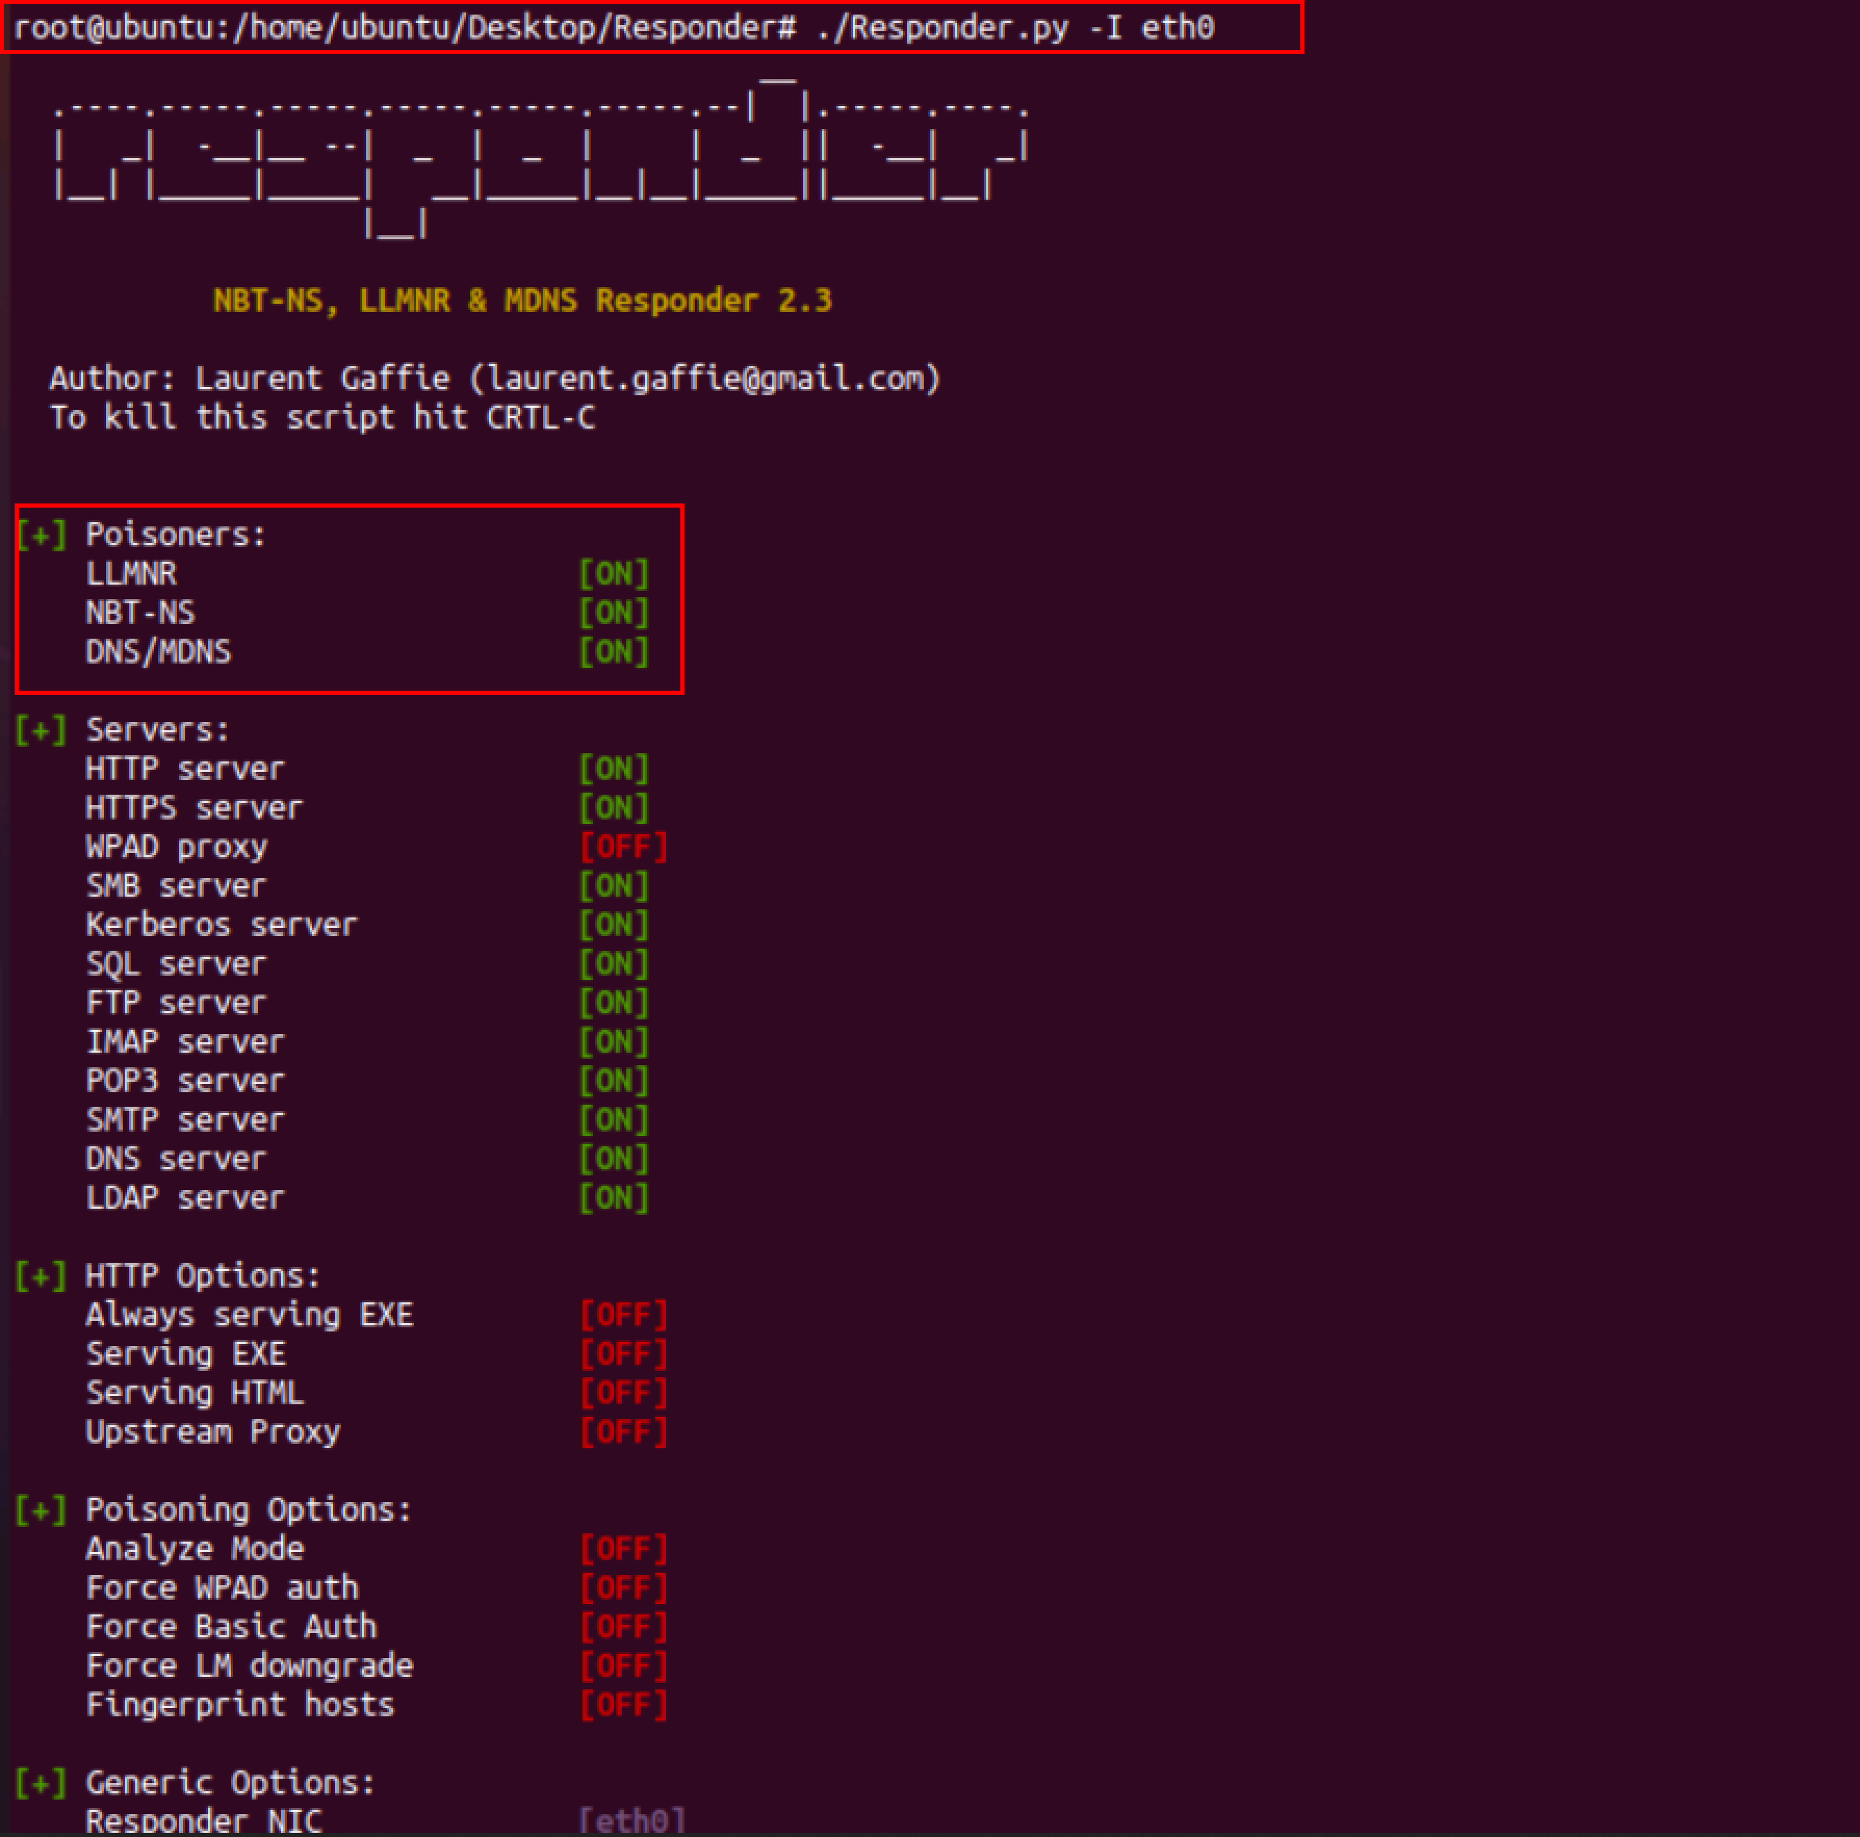Click the SMB server [ON] status

pyautogui.click(x=614, y=886)
